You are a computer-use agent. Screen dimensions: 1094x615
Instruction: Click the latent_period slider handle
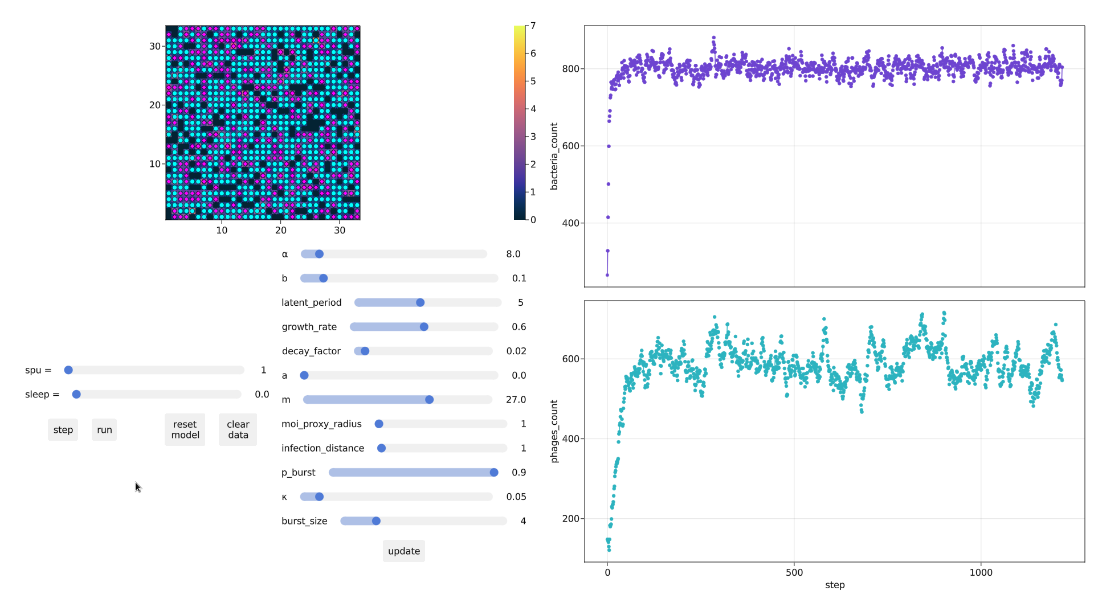[x=421, y=302]
